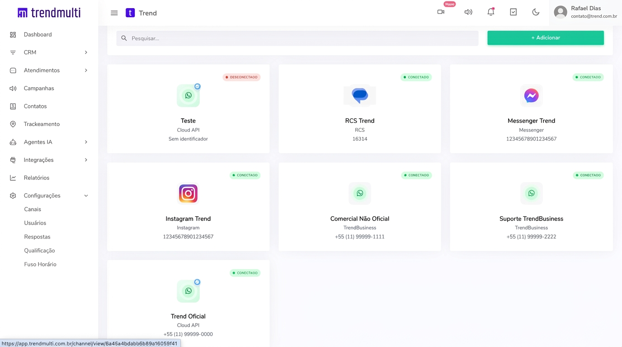This screenshot has width=622, height=347.
Task: Click the RCS Trend chat bubble icon
Action: pyautogui.click(x=360, y=95)
